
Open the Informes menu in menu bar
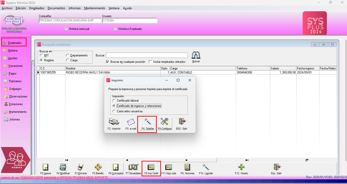pos(75,8)
